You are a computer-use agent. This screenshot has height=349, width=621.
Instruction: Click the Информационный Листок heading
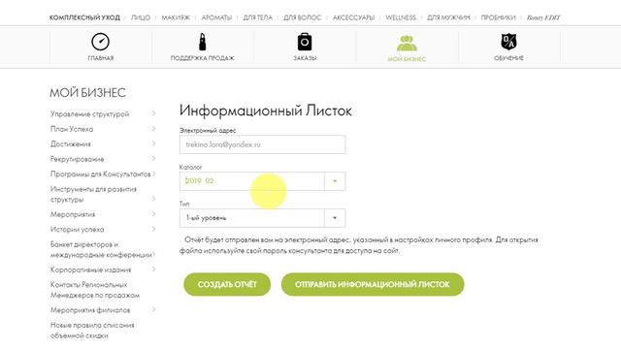(265, 111)
